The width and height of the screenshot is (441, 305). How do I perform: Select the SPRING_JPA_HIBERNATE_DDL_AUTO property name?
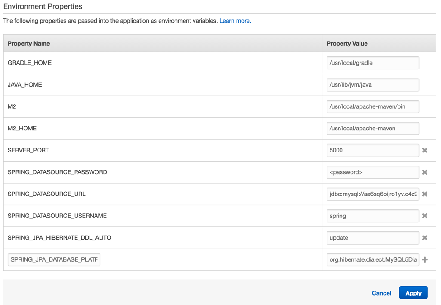click(x=59, y=238)
